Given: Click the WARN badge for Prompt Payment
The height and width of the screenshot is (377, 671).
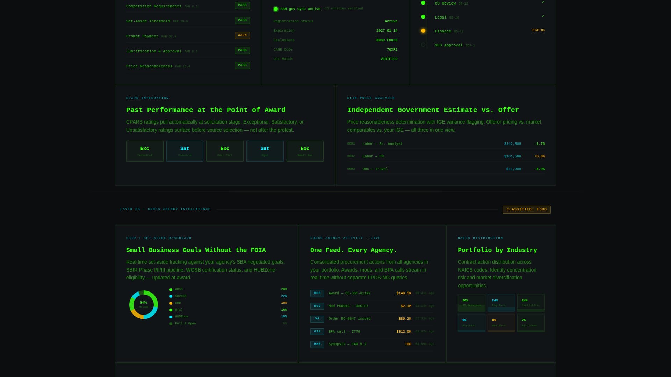Looking at the screenshot, I should click(242, 35).
